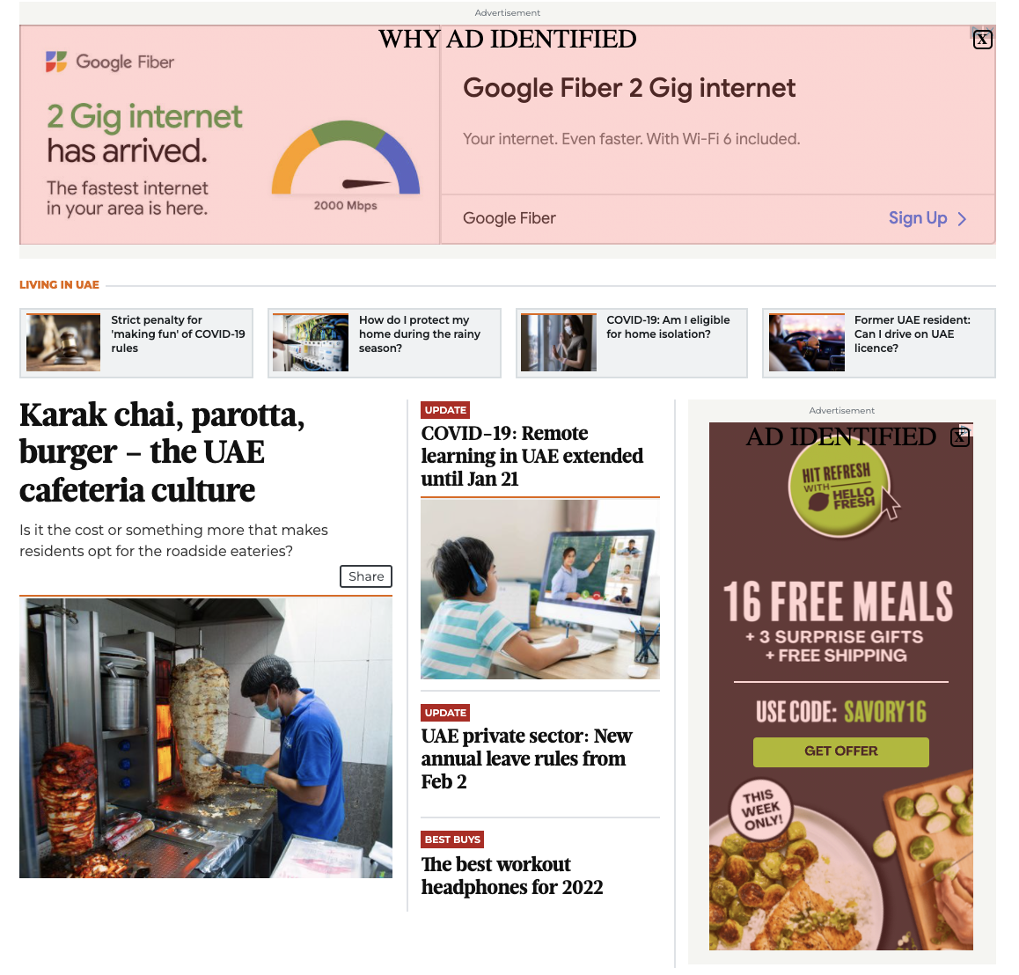Screen dimensions: 1019x975
Task: Close the HelloFresh sidebar ad
Action: click(960, 437)
